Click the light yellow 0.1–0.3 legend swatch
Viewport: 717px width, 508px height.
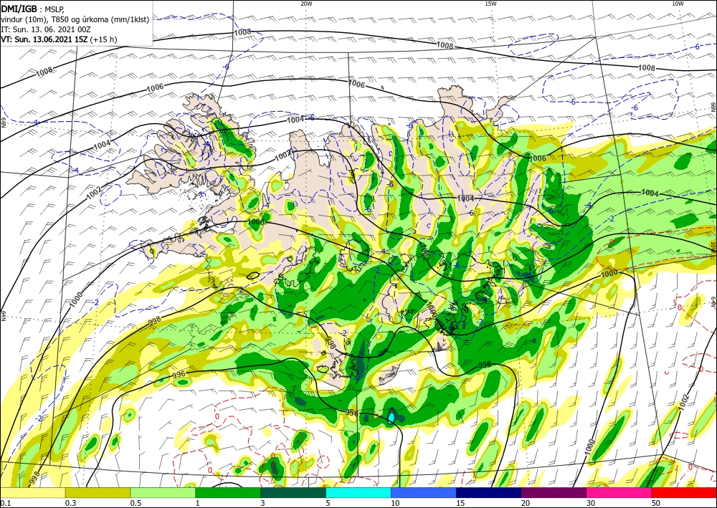tap(32, 492)
